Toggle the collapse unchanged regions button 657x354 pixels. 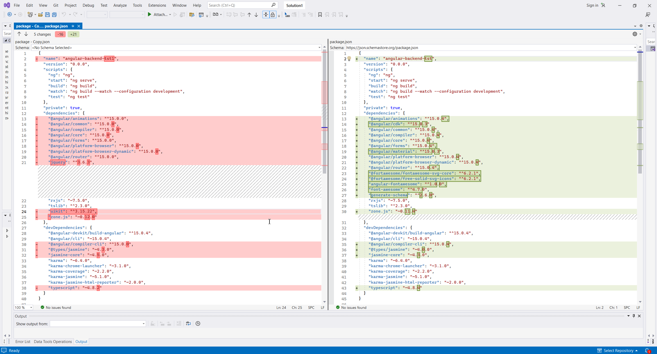(x=266, y=15)
